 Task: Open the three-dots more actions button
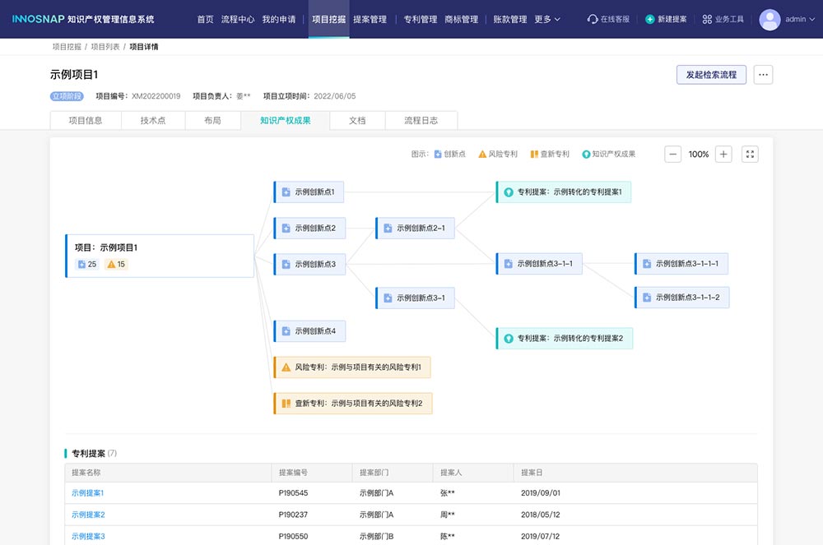(763, 75)
